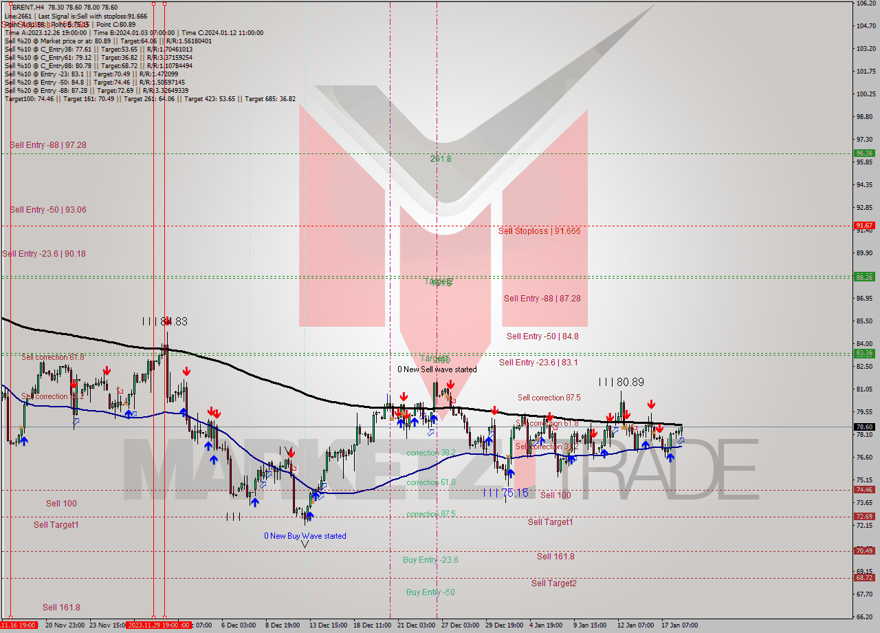Click the '6 Dec 03:00' time axis label
This screenshot has width=880, height=633.
(x=238, y=625)
